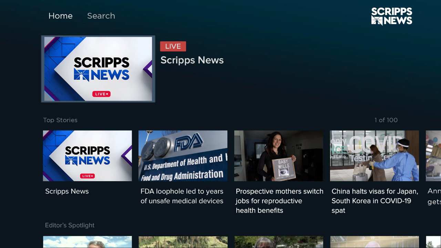Open the third Editor's Spotlight thumbnail

coord(279,242)
